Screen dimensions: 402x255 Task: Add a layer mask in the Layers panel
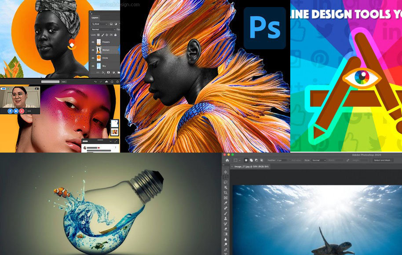click(108, 73)
